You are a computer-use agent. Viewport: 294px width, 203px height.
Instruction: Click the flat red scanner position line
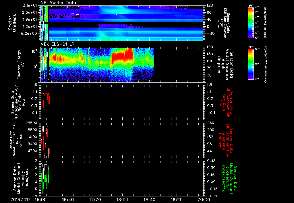[127, 146]
